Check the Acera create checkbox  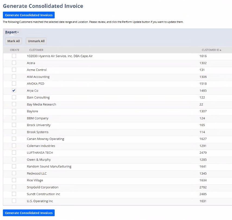point(14,63)
